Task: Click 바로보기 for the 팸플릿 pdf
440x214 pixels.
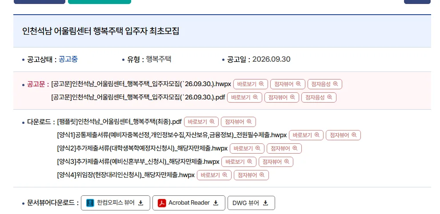Action: [x=201, y=122]
